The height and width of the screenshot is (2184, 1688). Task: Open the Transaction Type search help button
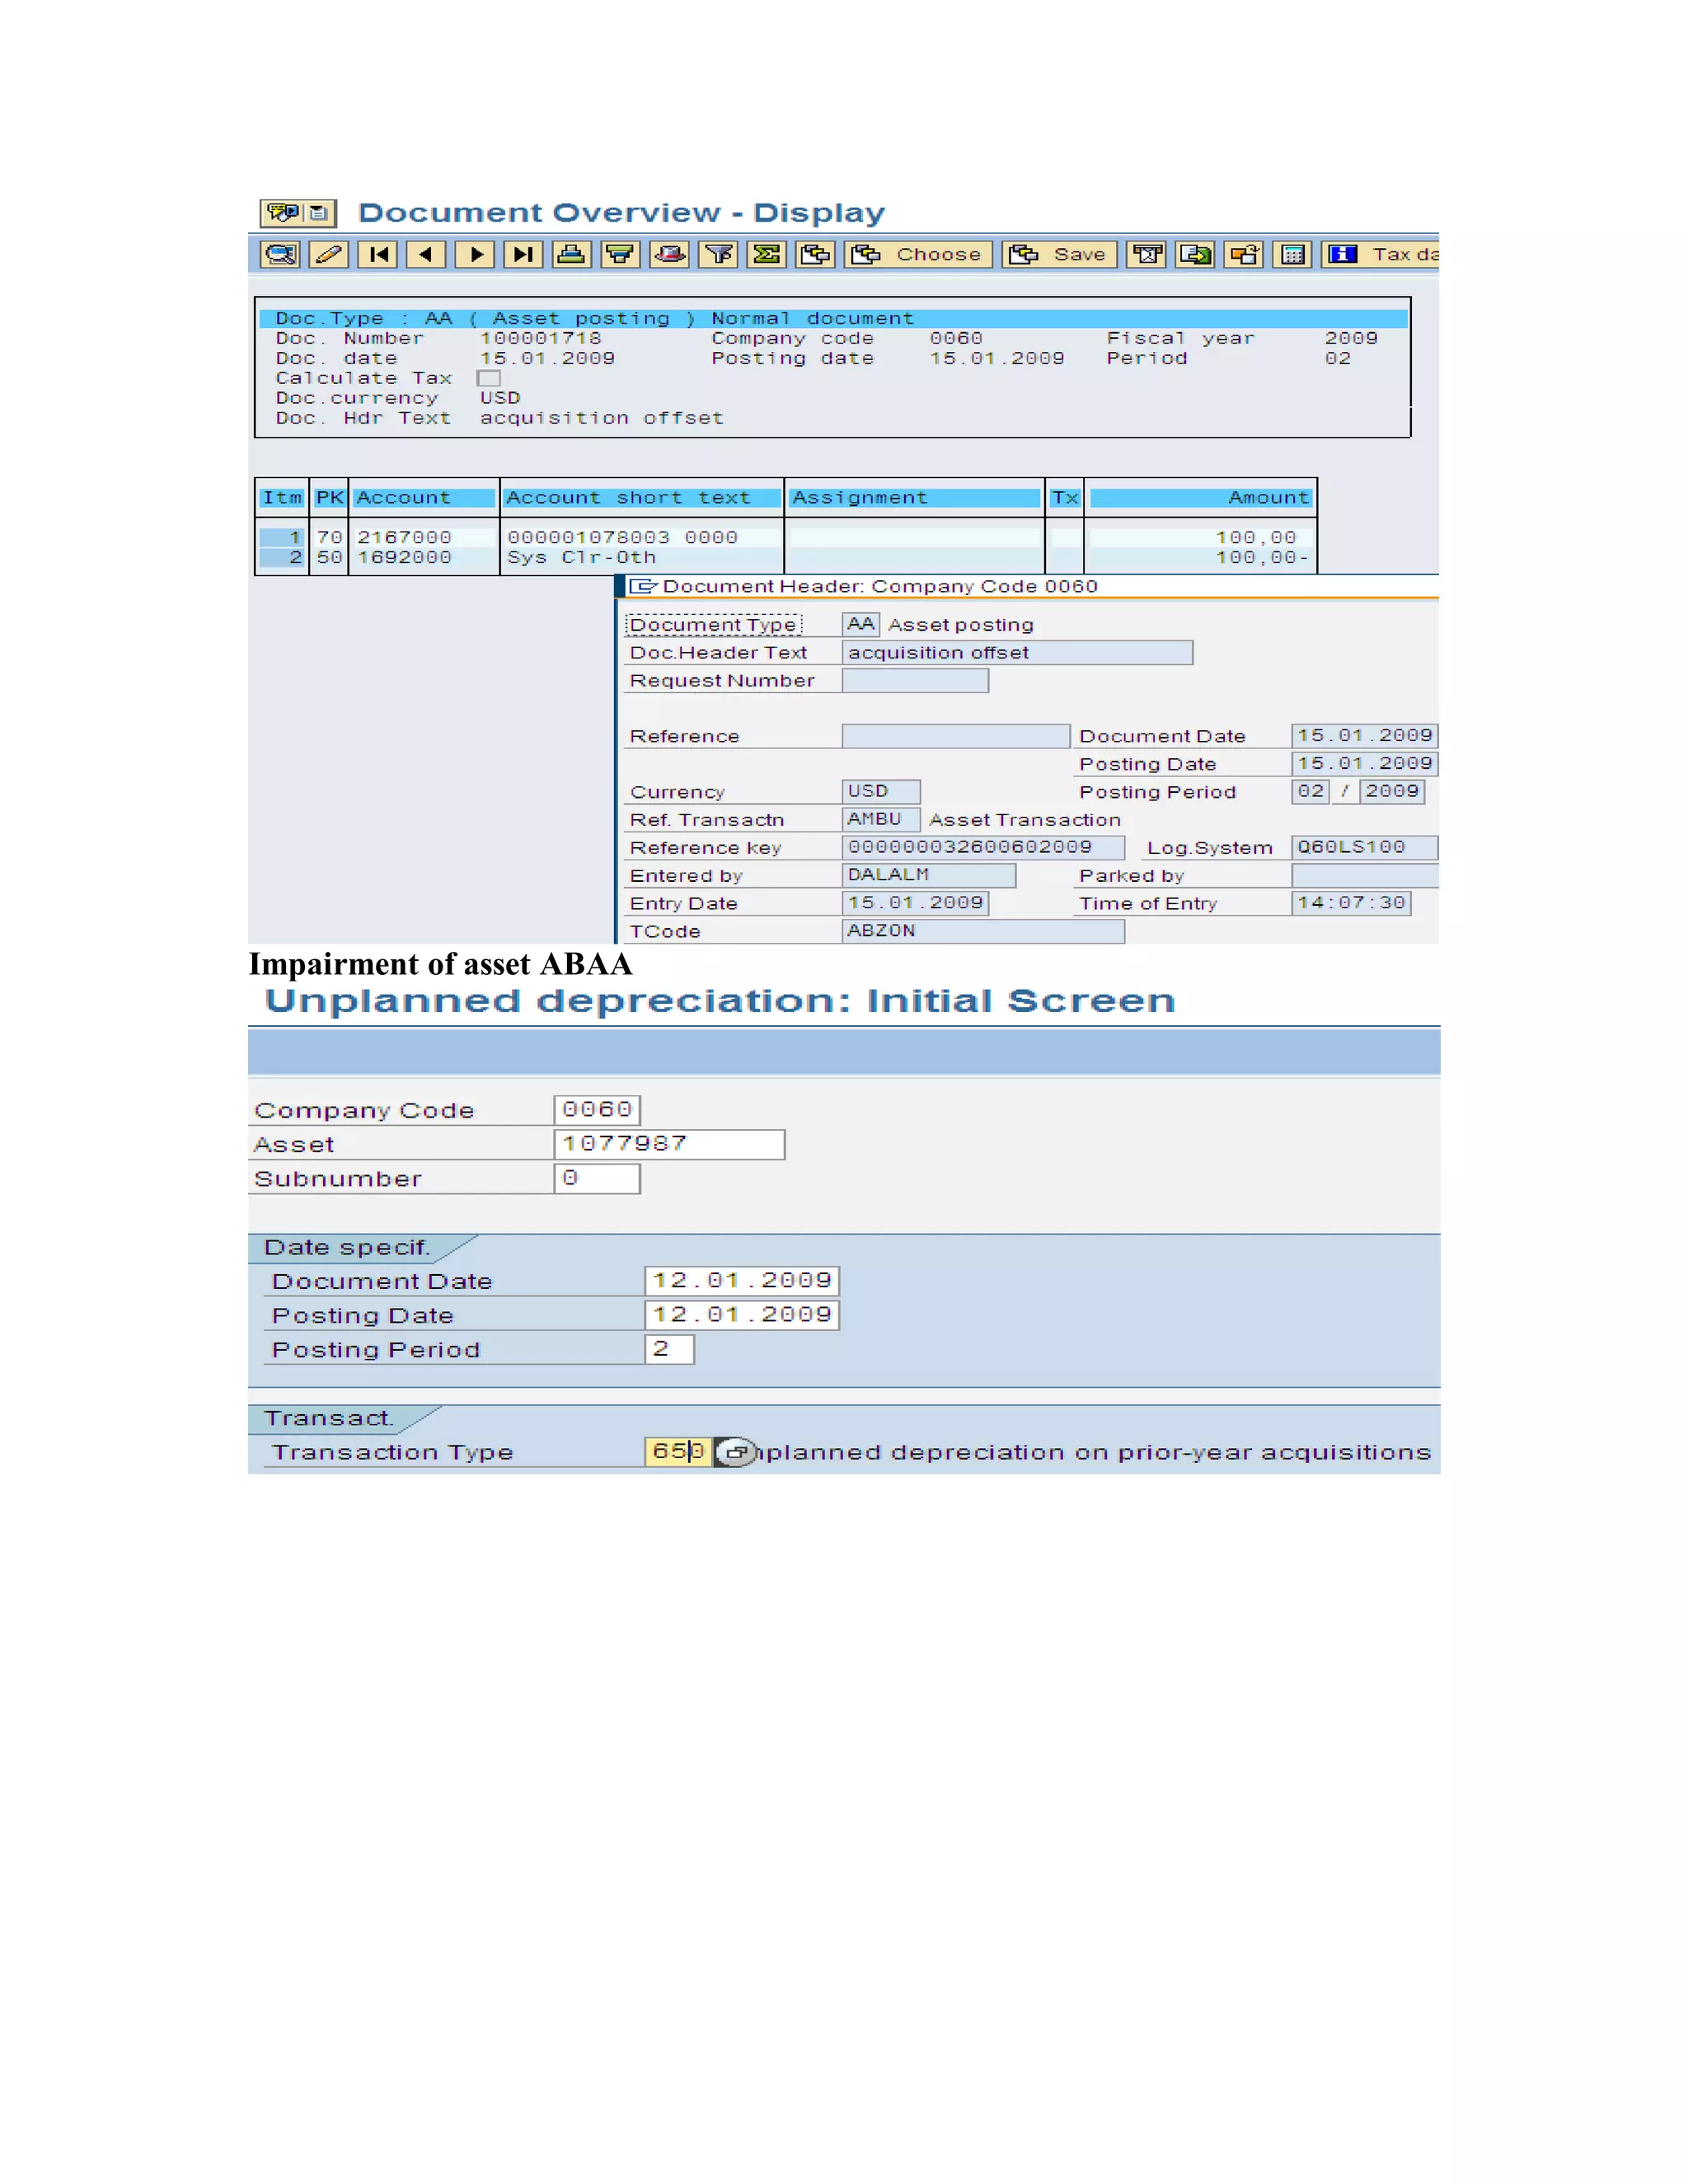pyautogui.click(x=735, y=1452)
